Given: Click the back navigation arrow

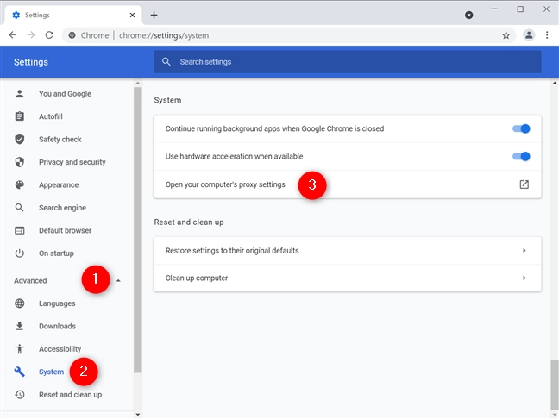Looking at the screenshot, I should point(13,34).
